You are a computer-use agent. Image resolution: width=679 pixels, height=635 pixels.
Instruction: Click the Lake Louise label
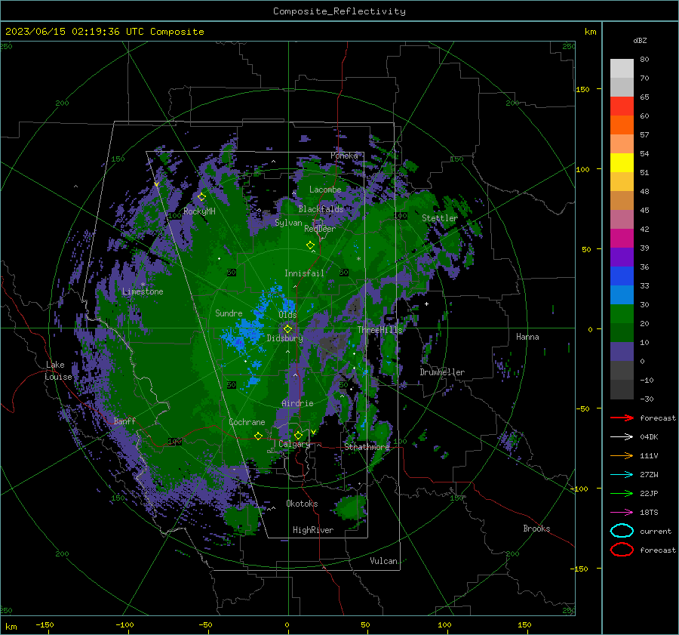tap(58, 371)
